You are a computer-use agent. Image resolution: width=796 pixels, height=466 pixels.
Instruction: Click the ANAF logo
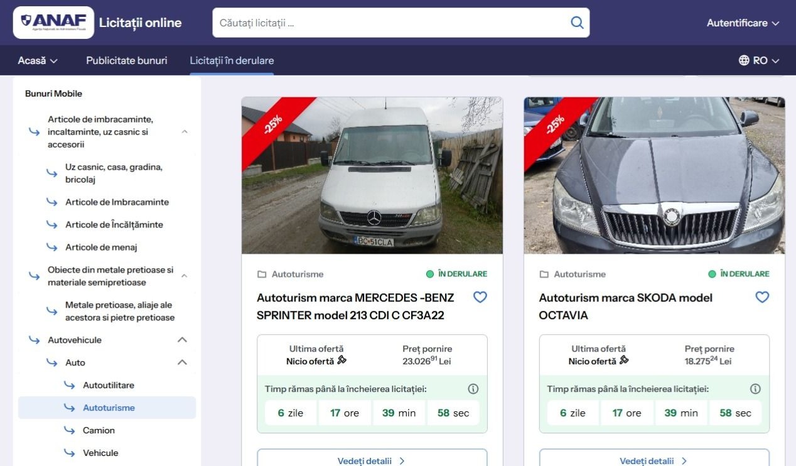pos(53,23)
